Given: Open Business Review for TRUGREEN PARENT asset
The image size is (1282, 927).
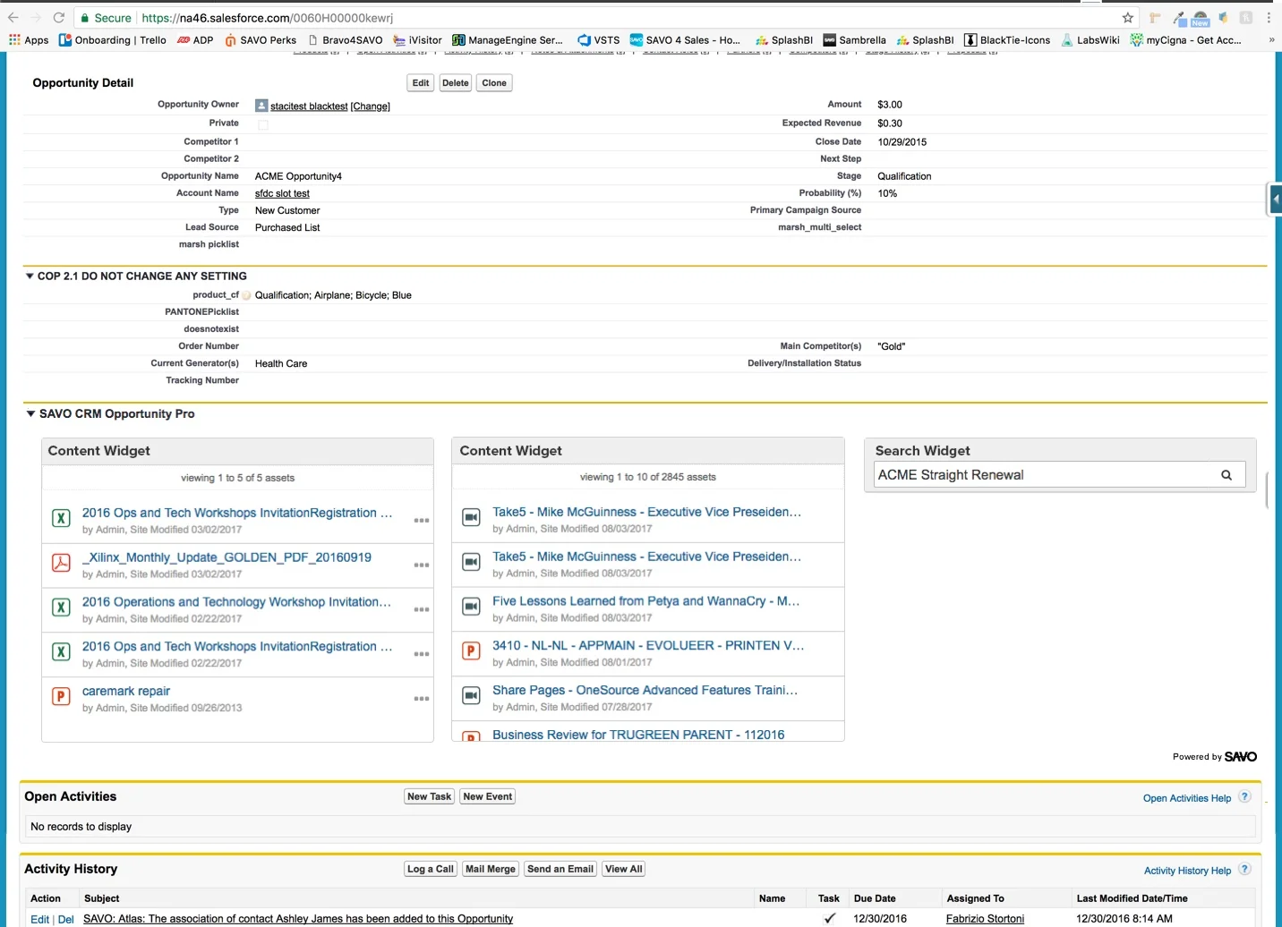Looking at the screenshot, I should [x=638, y=735].
